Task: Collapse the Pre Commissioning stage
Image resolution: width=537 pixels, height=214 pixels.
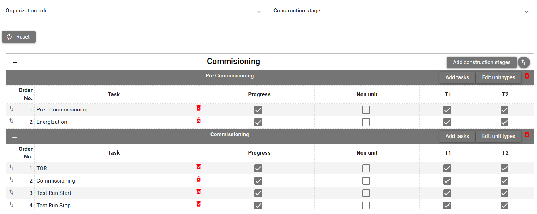Action: (x=15, y=79)
